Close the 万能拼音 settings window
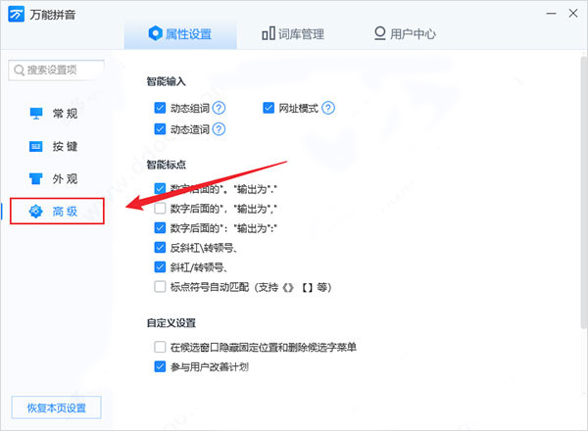The image size is (588, 431). [573, 14]
